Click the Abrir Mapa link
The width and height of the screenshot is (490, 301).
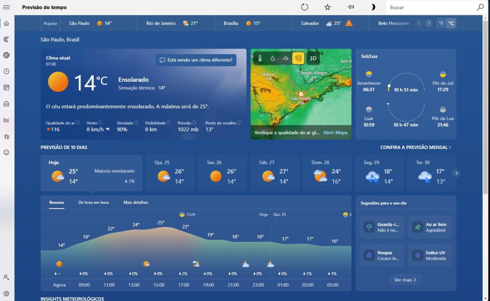click(335, 133)
